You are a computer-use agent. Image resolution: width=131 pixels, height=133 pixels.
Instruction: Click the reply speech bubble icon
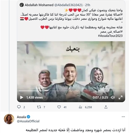(19, 107)
